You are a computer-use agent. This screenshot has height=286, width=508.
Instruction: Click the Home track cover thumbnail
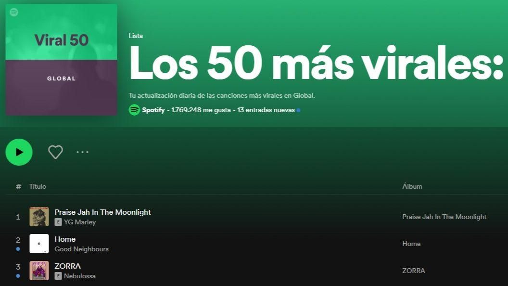click(39, 244)
